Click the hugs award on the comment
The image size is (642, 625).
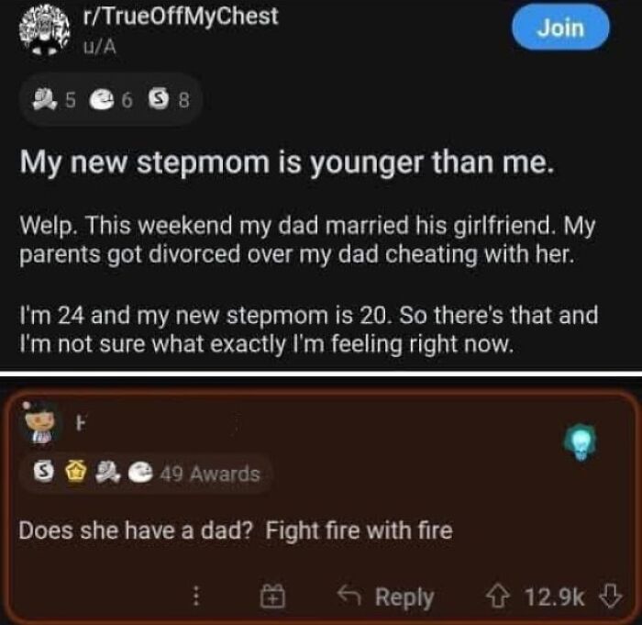[107, 473]
